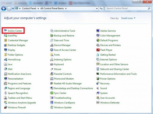
Task: Open Phone and Modem link
Action: [x=64, y=79]
